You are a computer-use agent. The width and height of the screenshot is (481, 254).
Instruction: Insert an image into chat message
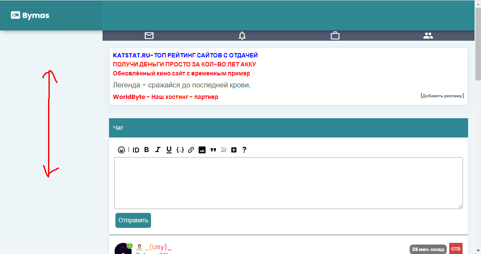coord(202,150)
